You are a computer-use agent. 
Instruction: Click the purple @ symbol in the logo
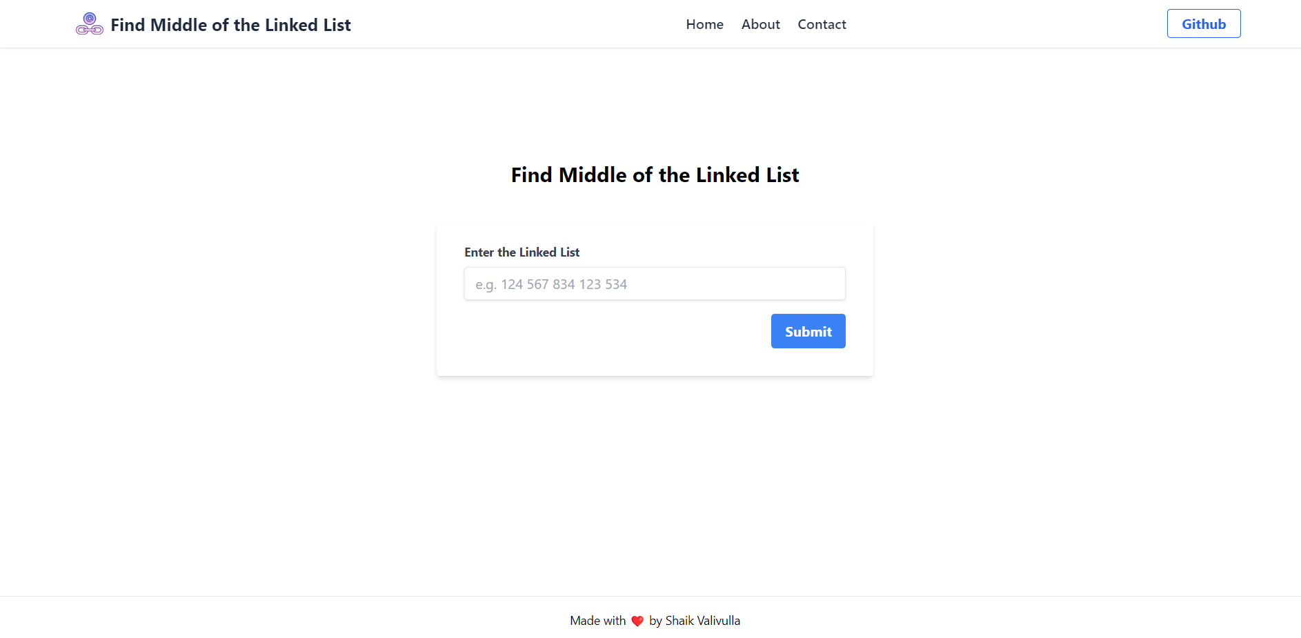pos(89,17)
